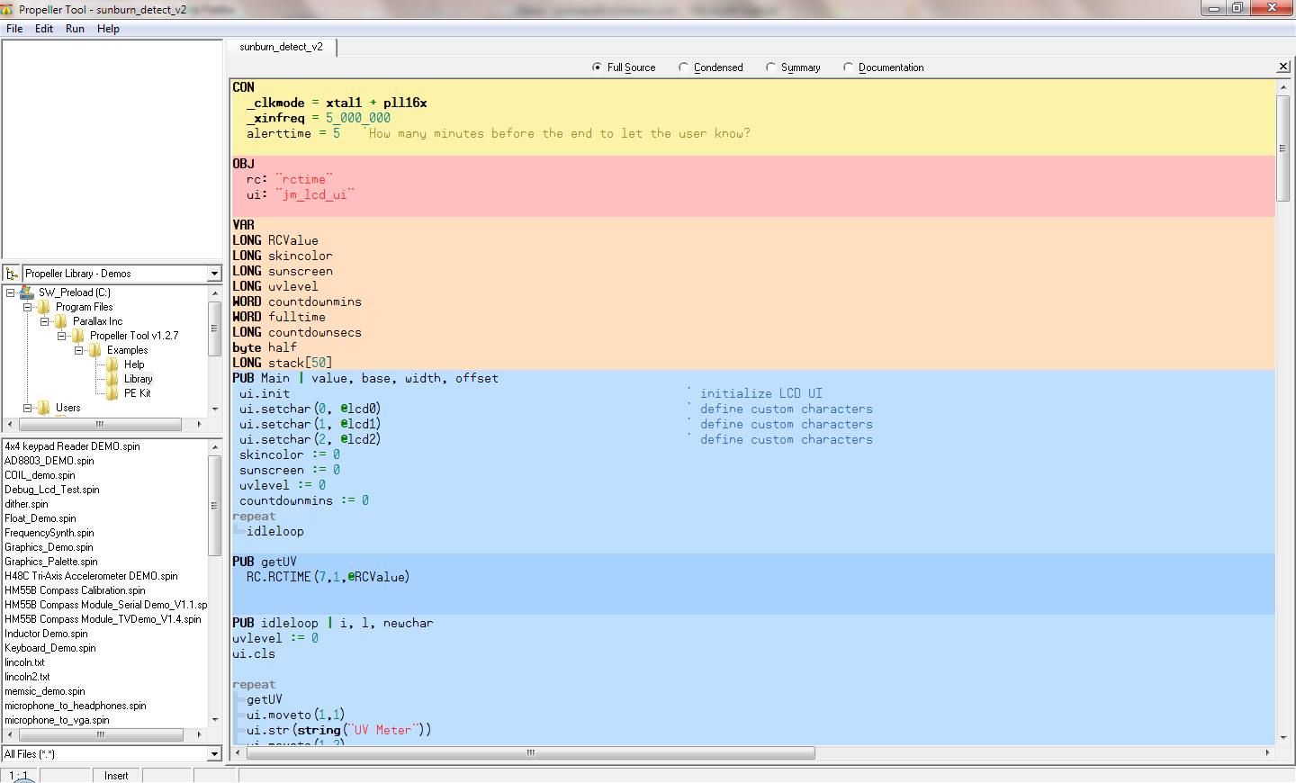The height and width of the screenshot is (783, 1296).
Task: Open the Edit menu
Action: coord(44,29)
